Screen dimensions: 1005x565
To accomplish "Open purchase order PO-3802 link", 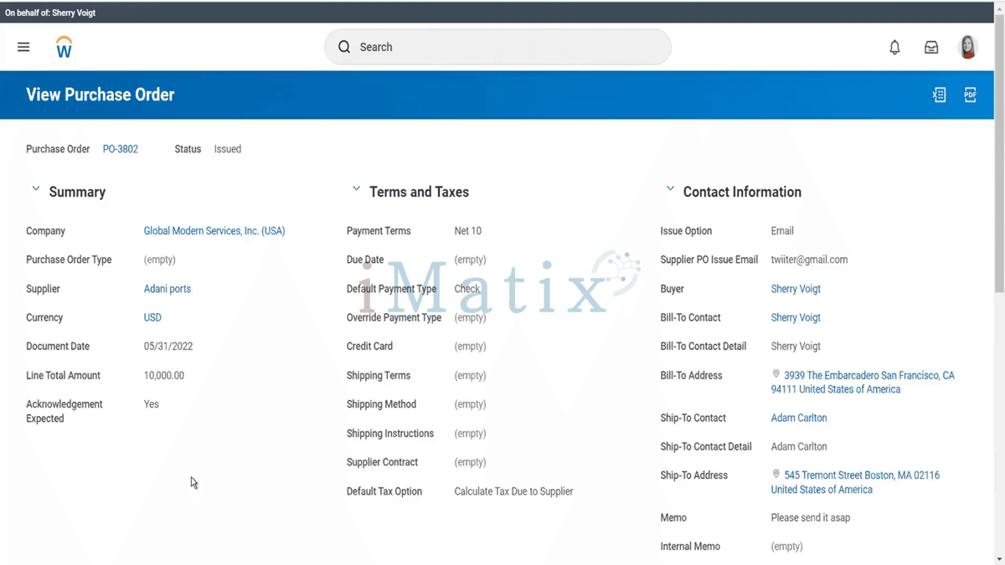I will (x=121, y=149).
